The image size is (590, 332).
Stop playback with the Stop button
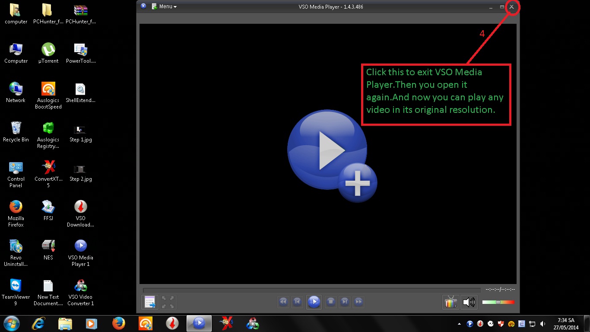[331, 302]
